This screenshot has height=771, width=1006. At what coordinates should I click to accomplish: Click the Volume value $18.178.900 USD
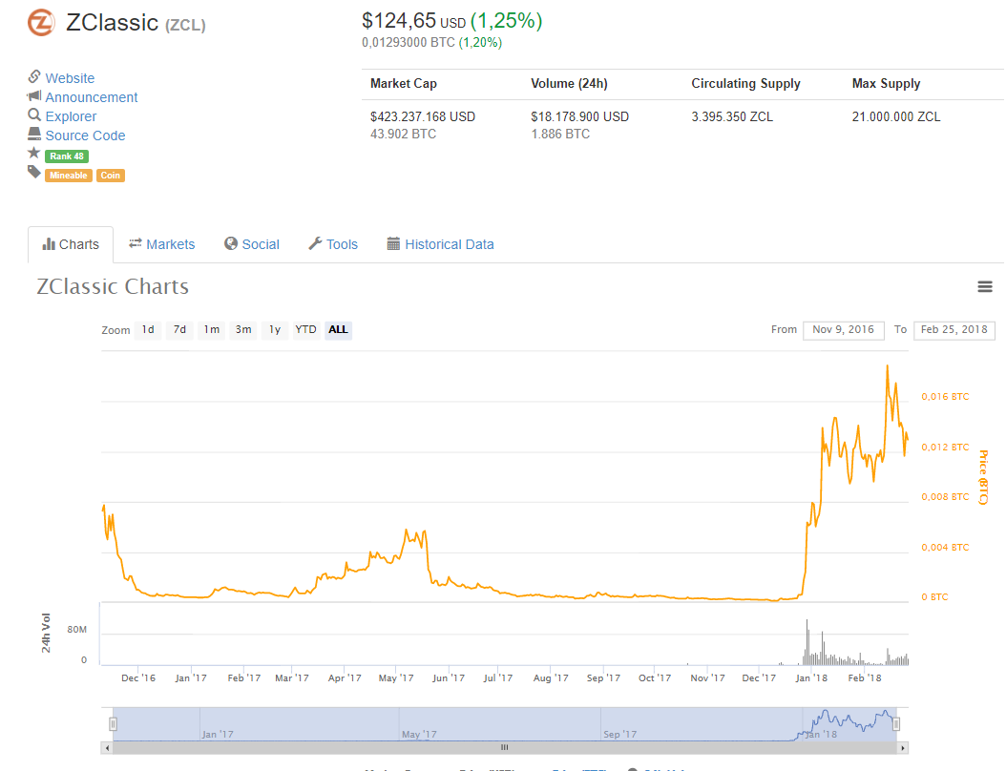[x=580, y=116]
